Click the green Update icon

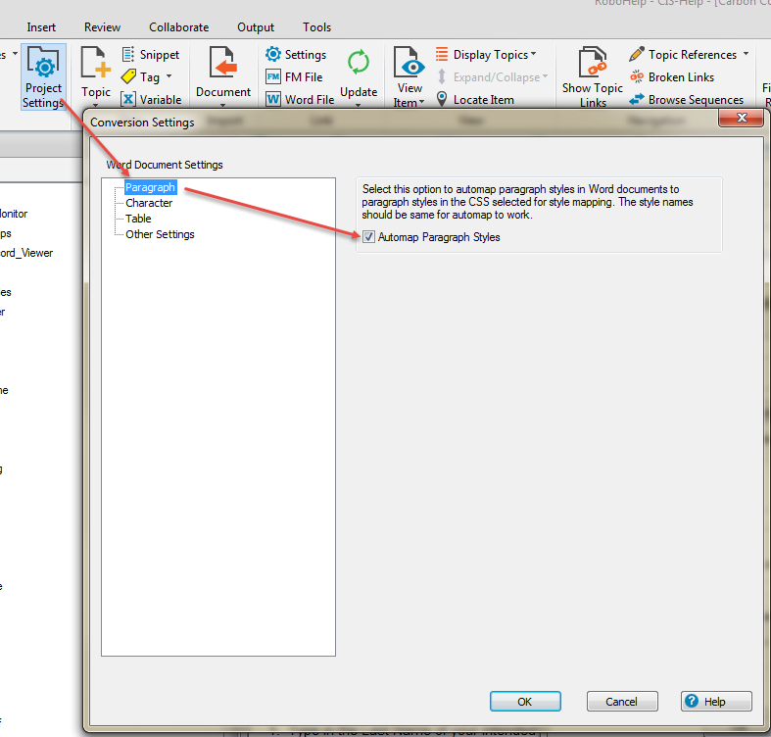[359, 62]
